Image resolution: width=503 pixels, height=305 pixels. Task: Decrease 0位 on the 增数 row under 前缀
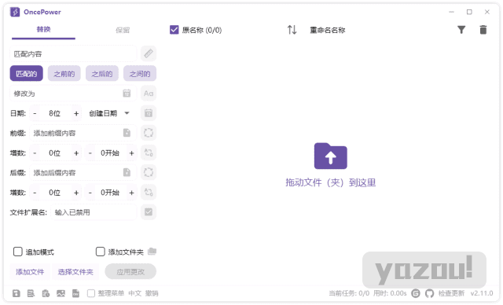[35, 153]
